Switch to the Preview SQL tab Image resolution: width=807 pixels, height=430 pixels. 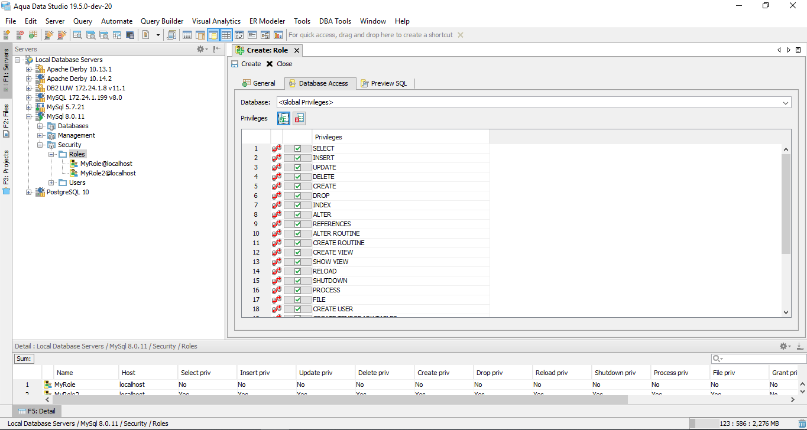(x=384, y=83)
